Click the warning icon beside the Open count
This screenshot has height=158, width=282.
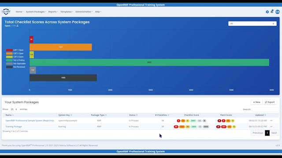tap(18, 26)
